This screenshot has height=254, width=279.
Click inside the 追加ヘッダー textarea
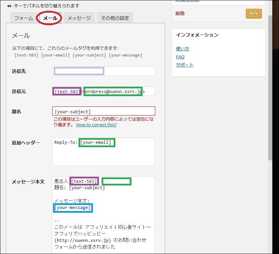[103, 152]
